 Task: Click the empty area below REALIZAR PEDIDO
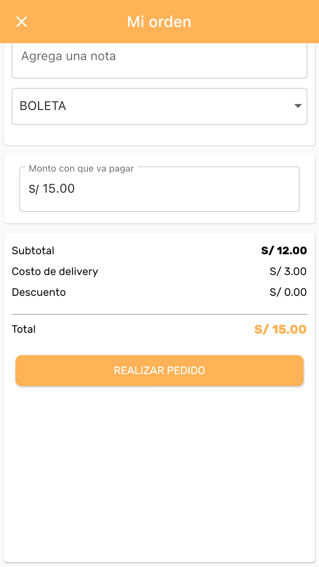(159, 469)
